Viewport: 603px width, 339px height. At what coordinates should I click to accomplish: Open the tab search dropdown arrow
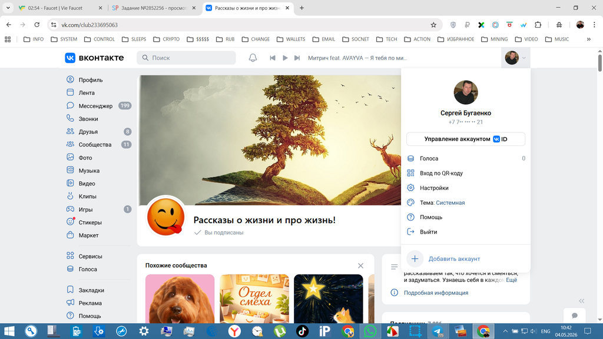click(x=8, y=8)
